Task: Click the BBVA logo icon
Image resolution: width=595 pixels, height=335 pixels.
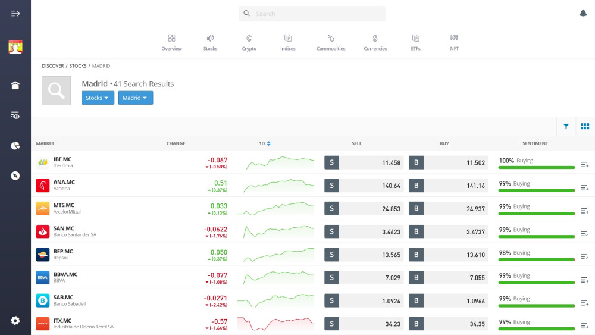Action: pos(42,278)
